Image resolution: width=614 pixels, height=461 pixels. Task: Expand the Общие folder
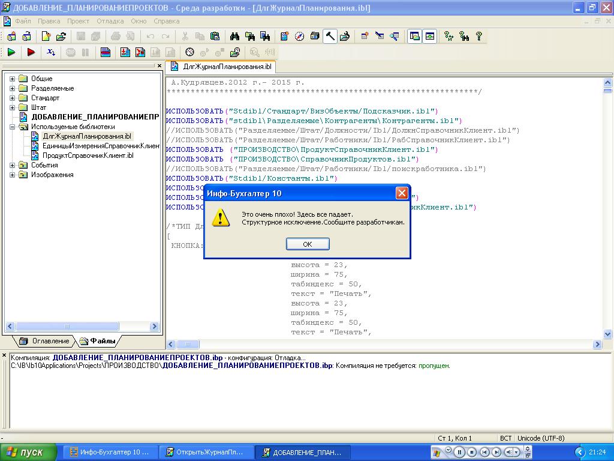click(13, 79)
